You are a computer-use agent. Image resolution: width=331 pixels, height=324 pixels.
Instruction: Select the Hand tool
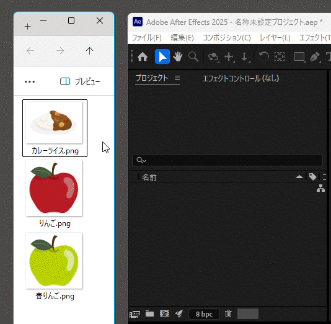point(178,56)
